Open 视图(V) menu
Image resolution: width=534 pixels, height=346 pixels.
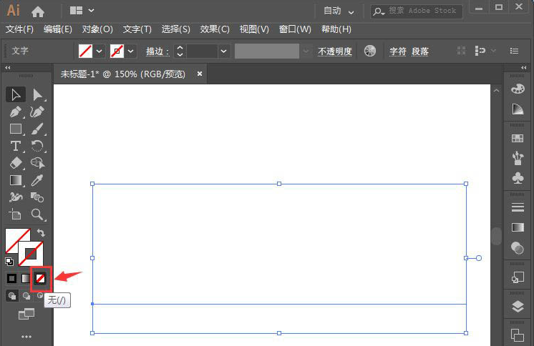click(254, 29)
